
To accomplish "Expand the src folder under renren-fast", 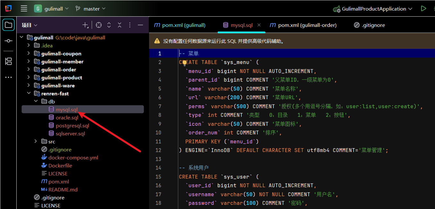I will pyautogui.click(x=36, y=141).
